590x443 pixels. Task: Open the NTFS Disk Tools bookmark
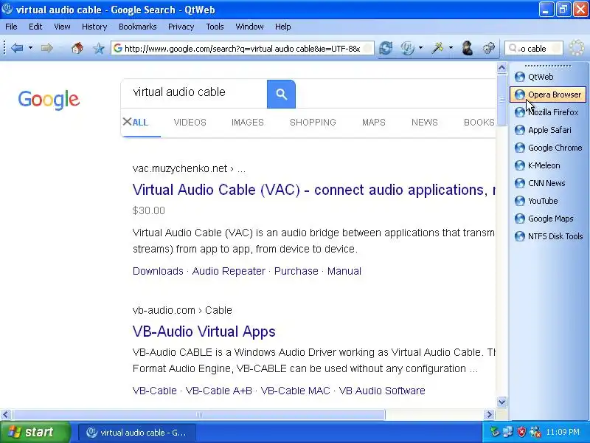[x=549, y=236]
